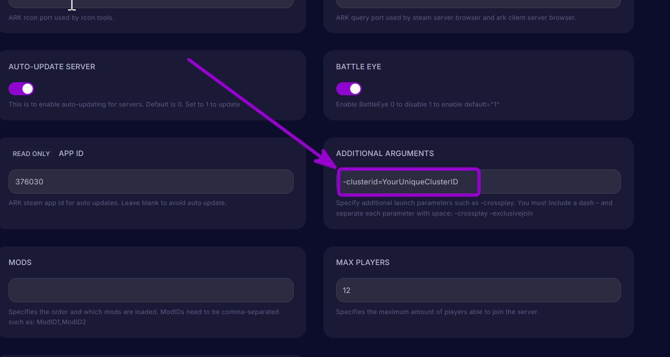Click the 'Specify additional launch parameters' description
The image size is (670, 357).
click(x=474, y=208)
